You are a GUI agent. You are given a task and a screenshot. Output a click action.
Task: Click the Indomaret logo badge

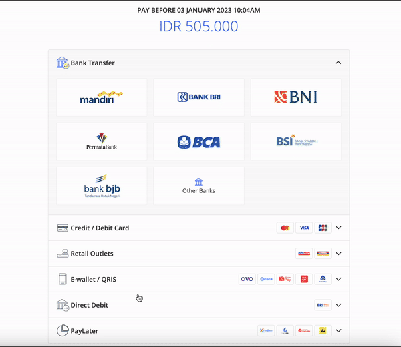point(323,254)
